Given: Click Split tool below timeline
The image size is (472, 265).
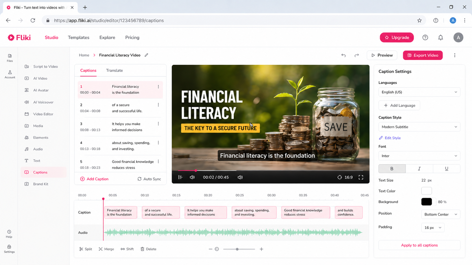Looking at the screenshot, I should tap(86, 249).
